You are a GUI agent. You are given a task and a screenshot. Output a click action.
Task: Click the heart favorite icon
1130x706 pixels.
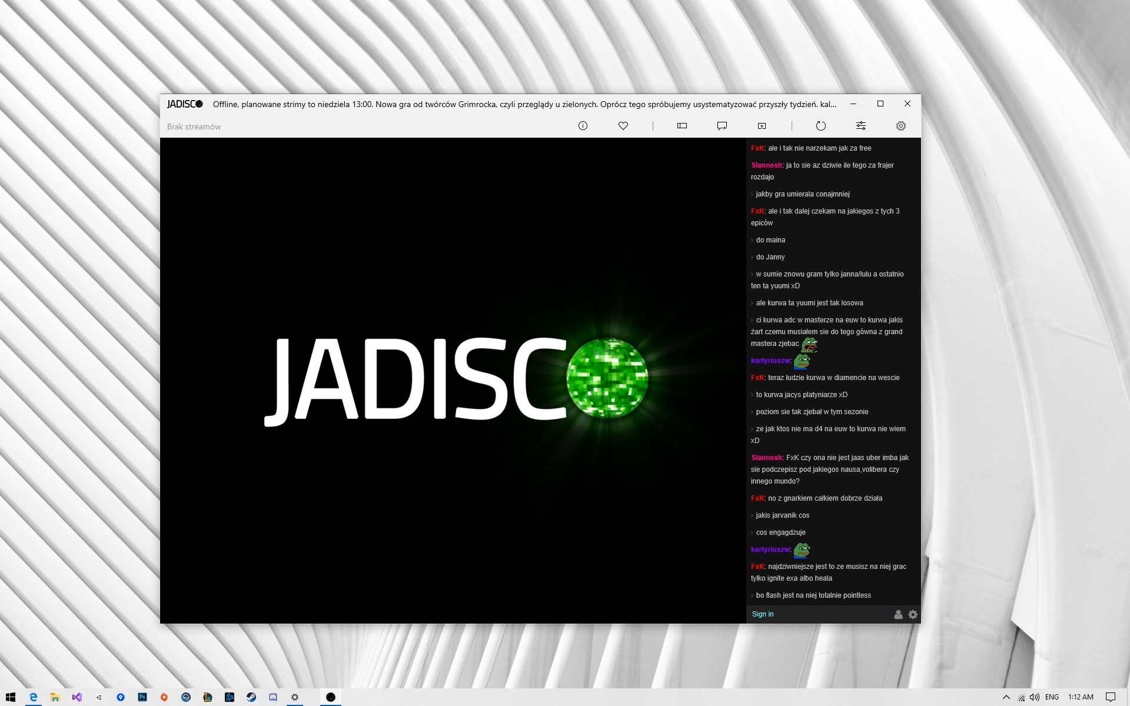click(623, 126)
